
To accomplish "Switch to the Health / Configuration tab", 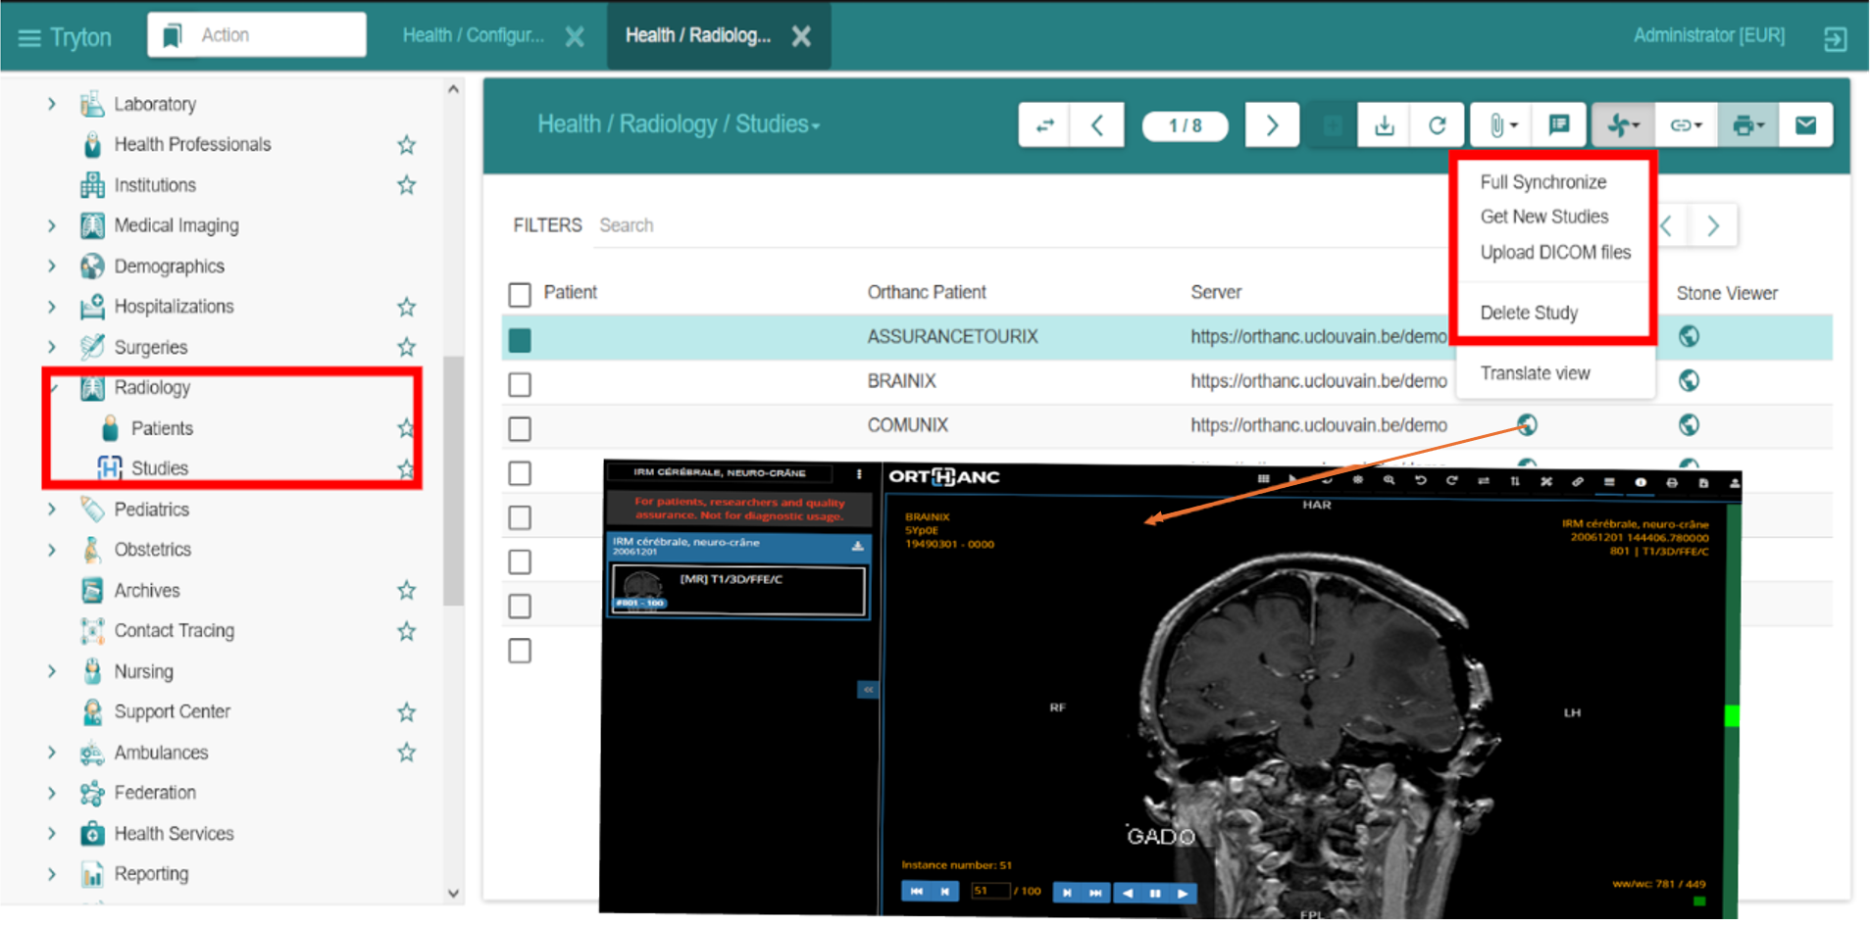I will tap(474, 36).
